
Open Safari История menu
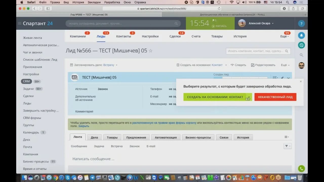(78, 2)
